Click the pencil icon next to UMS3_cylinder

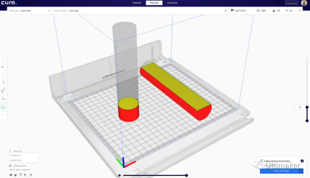[x=10, y=166]
